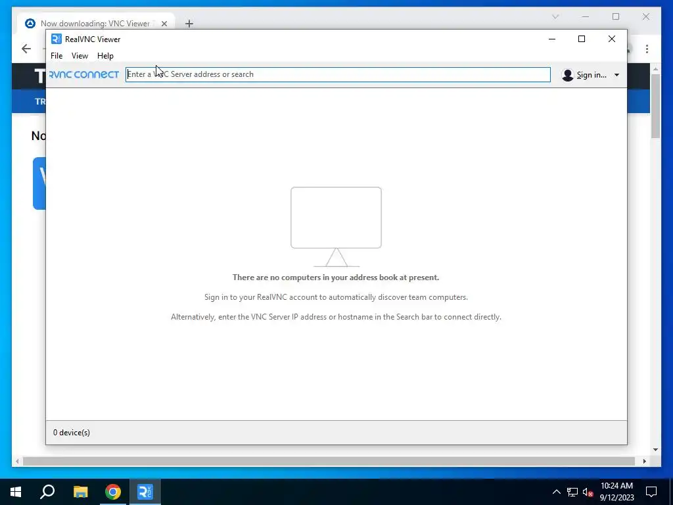
Task: Open the Windows notification center
Action: (651, 492)
